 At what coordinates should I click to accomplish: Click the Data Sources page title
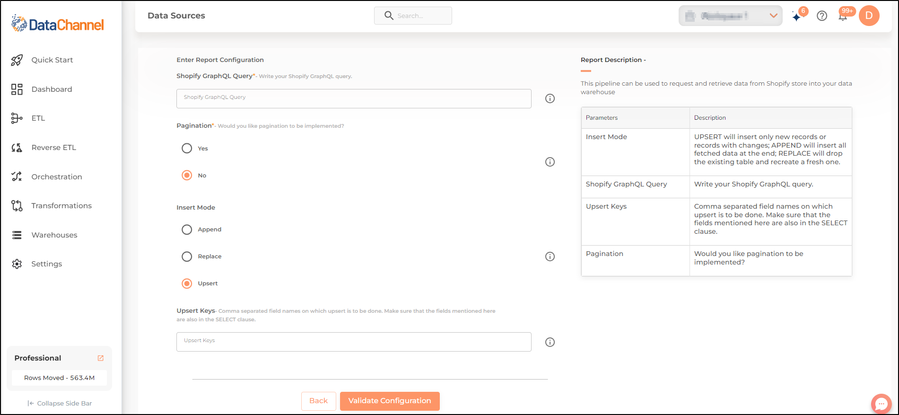pos(176,16)
